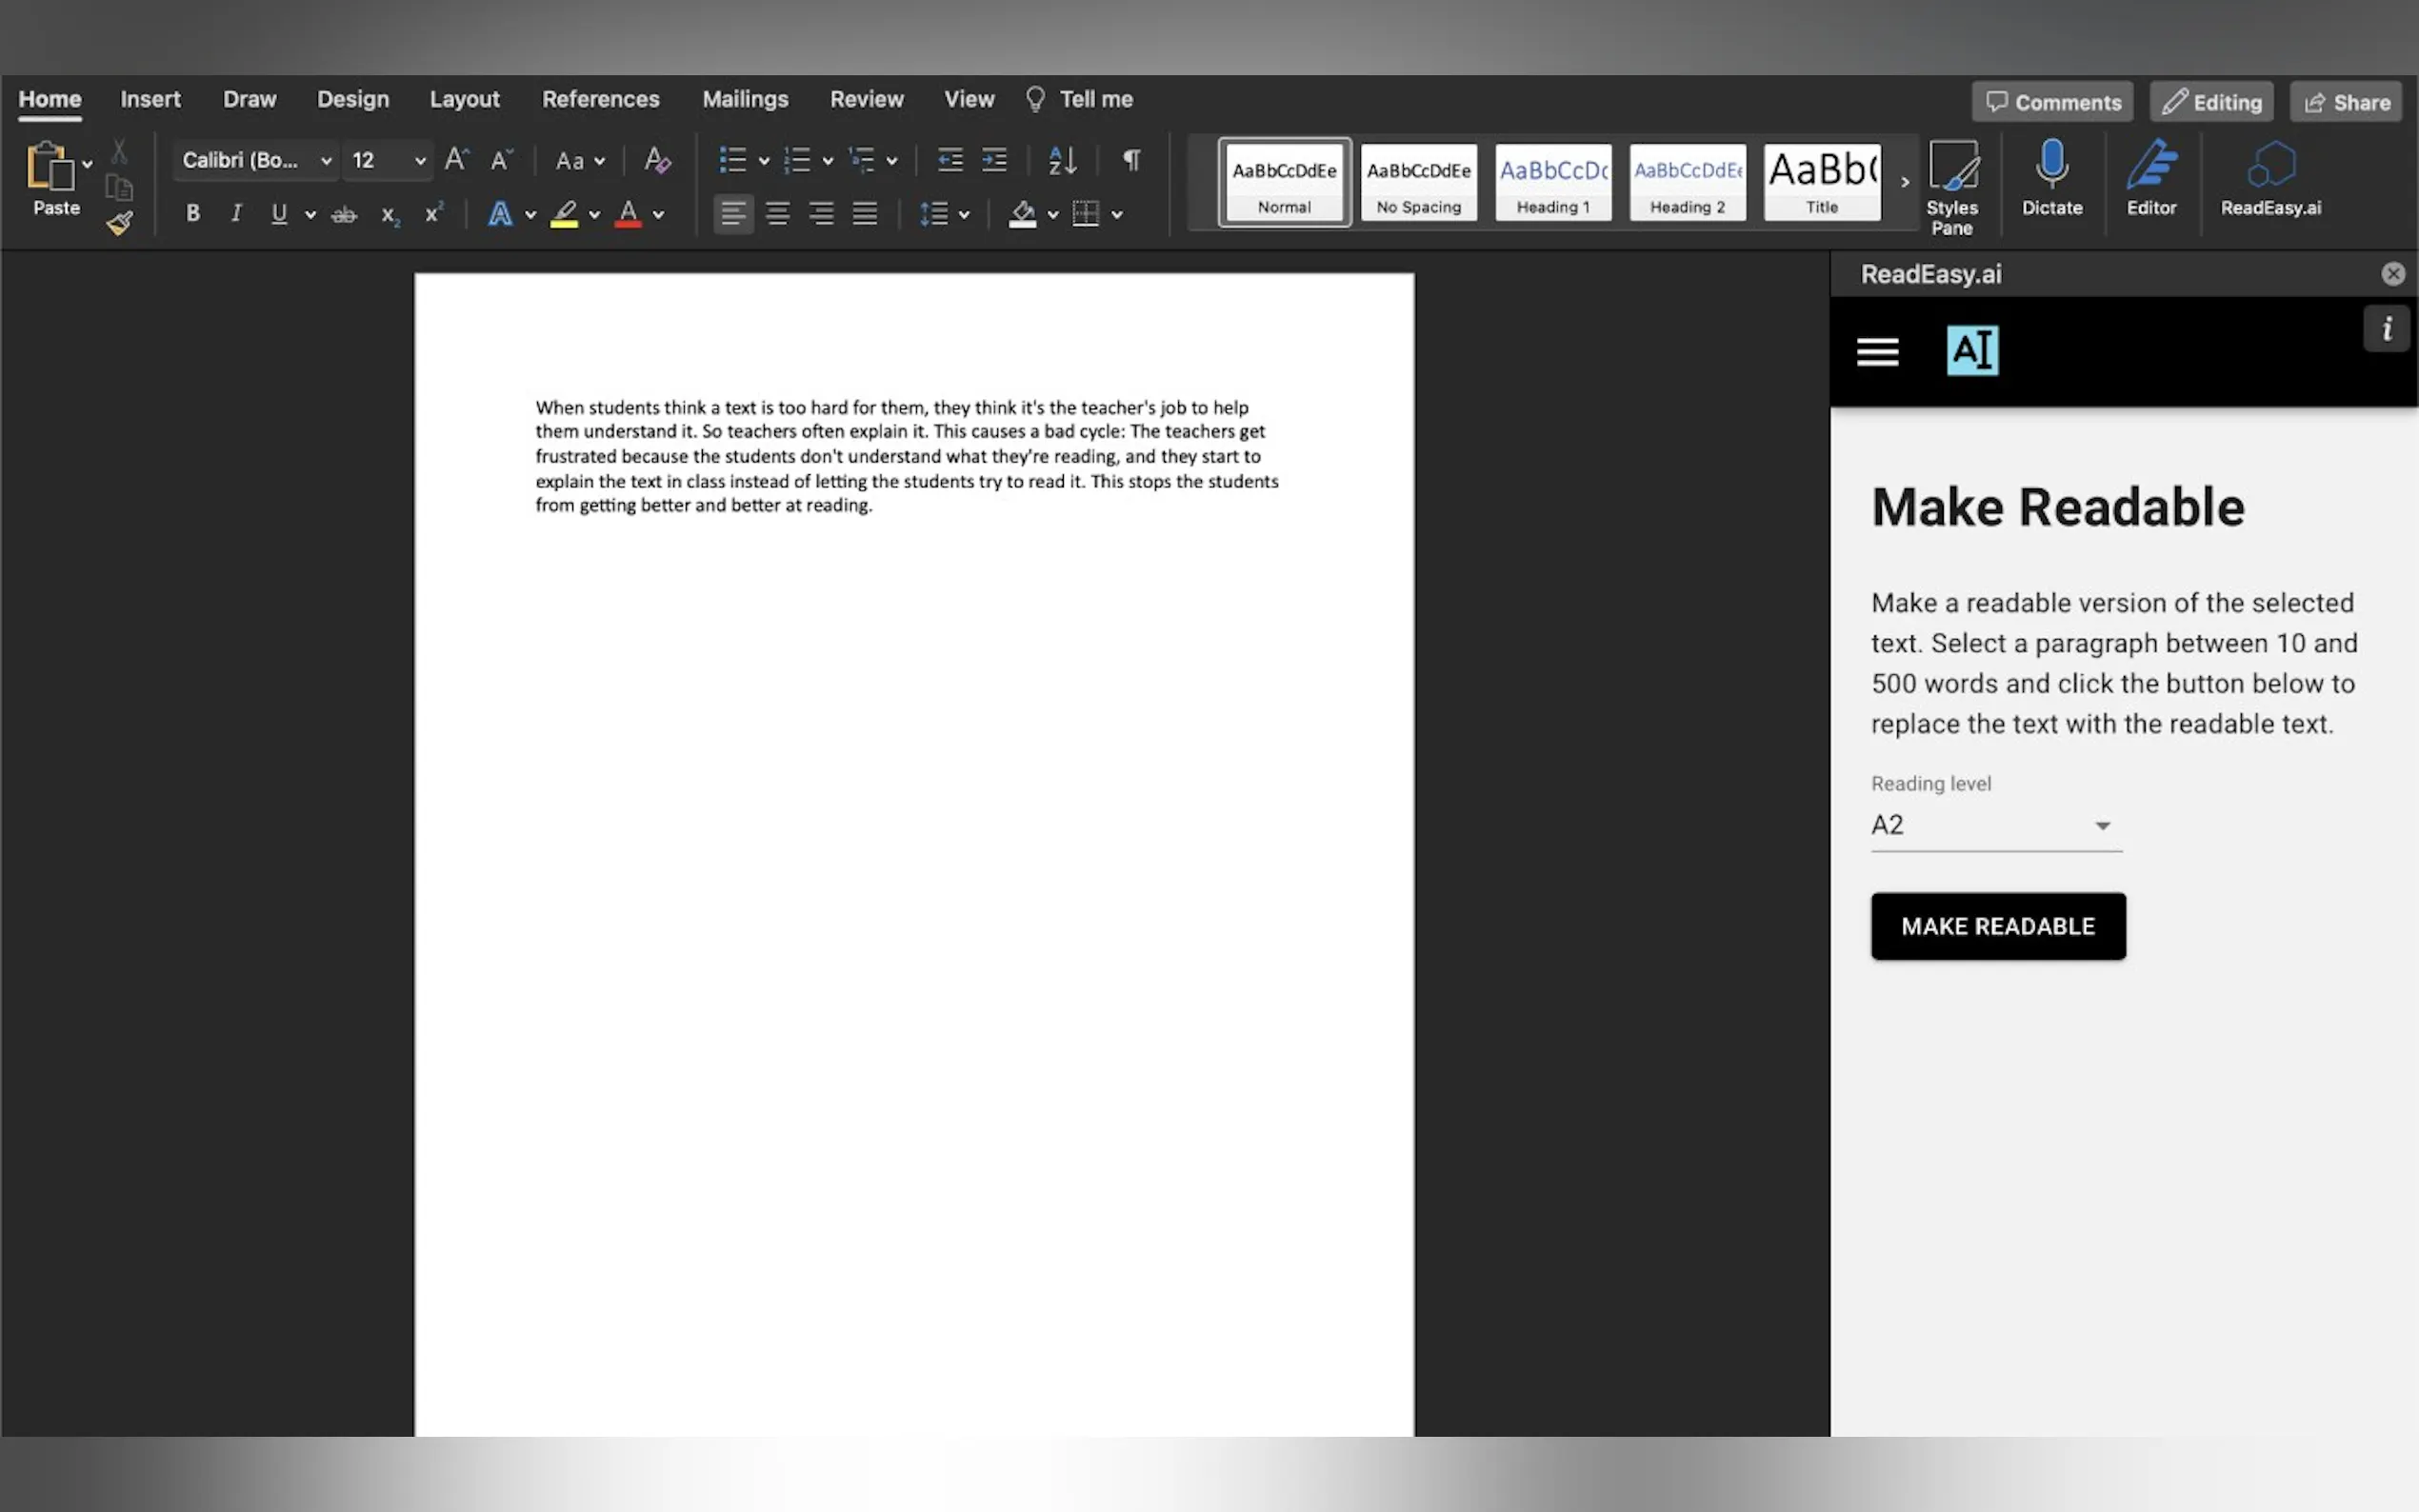Open the Editor pen icon

(x=2150, y=166)
